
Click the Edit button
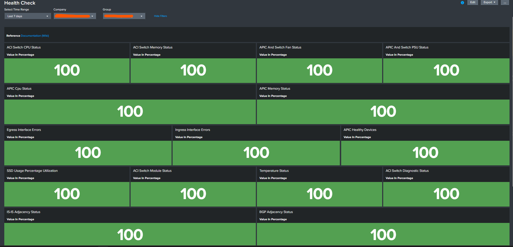(472, 2)
